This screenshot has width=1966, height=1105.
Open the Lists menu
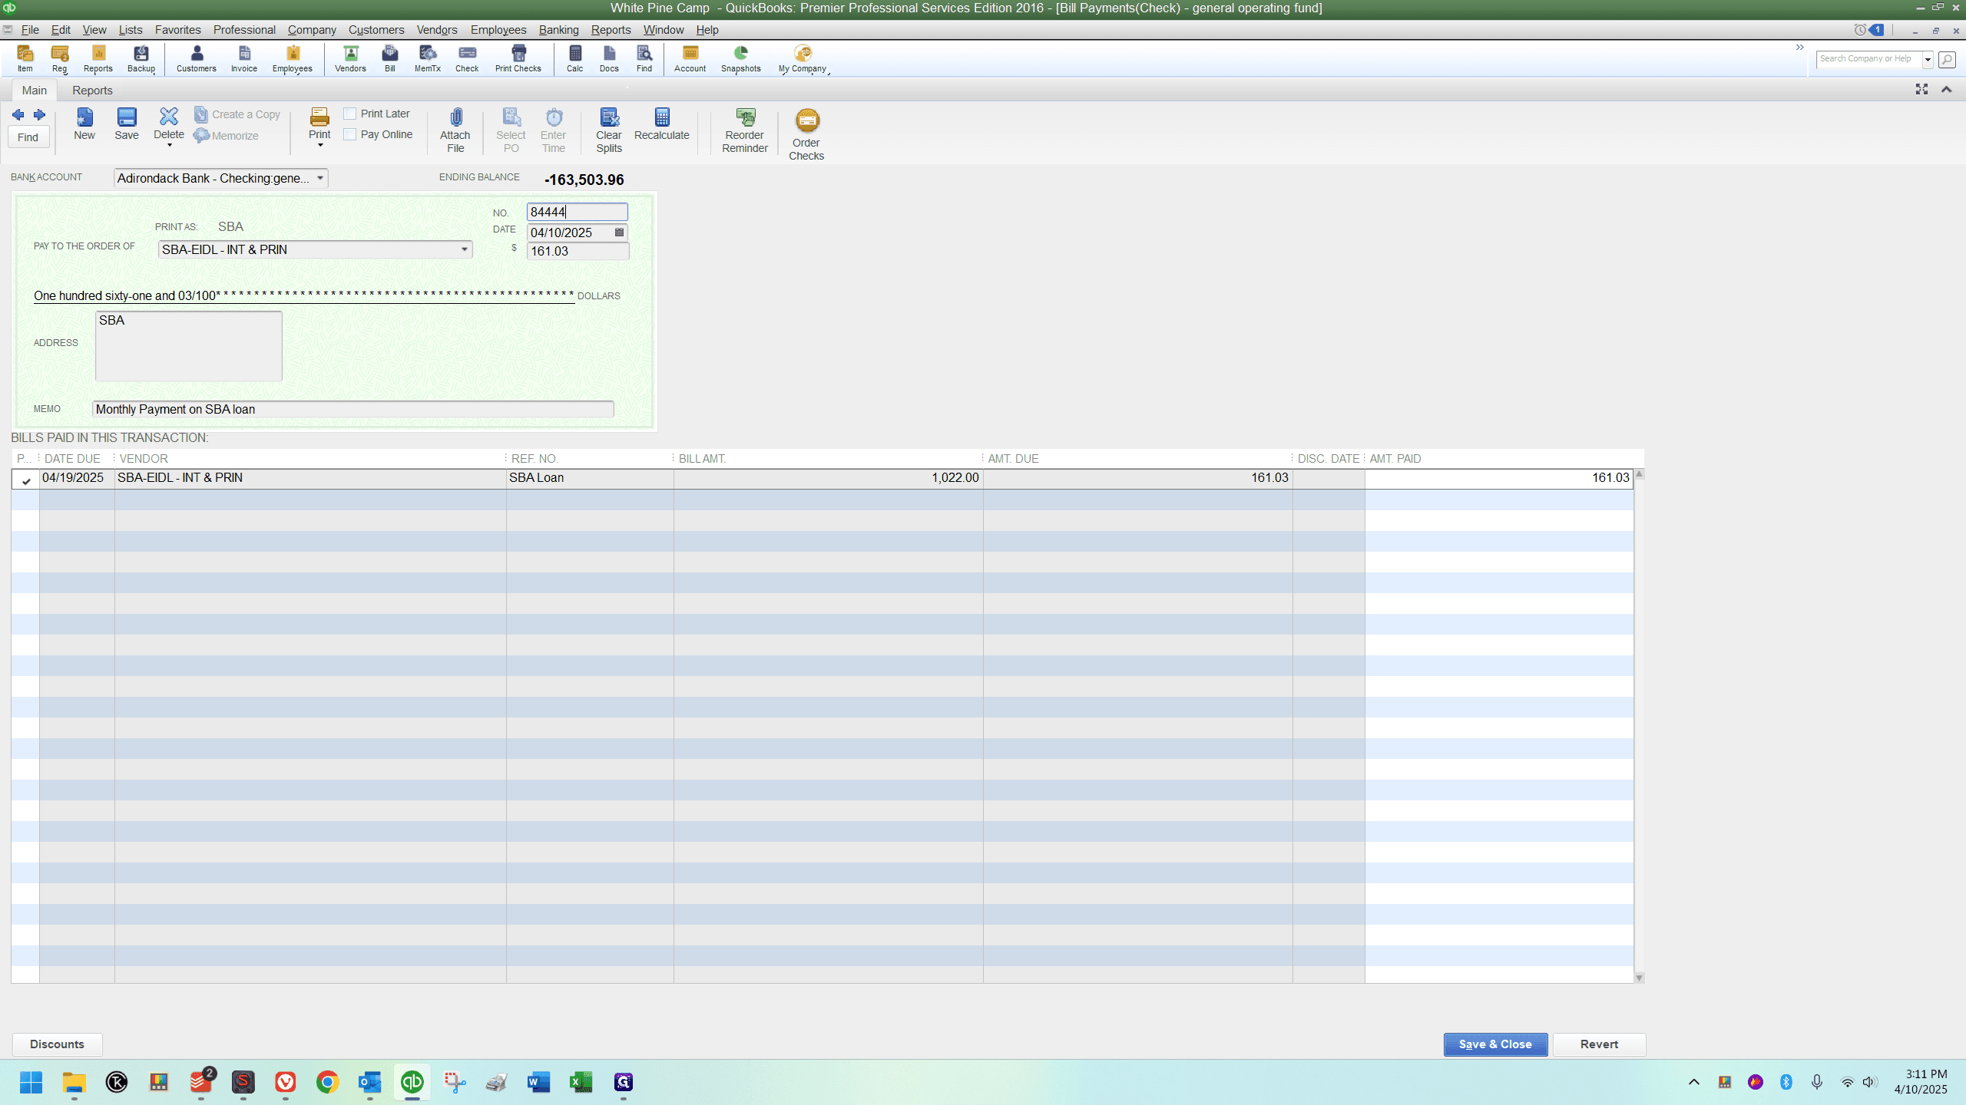[131, 30]
